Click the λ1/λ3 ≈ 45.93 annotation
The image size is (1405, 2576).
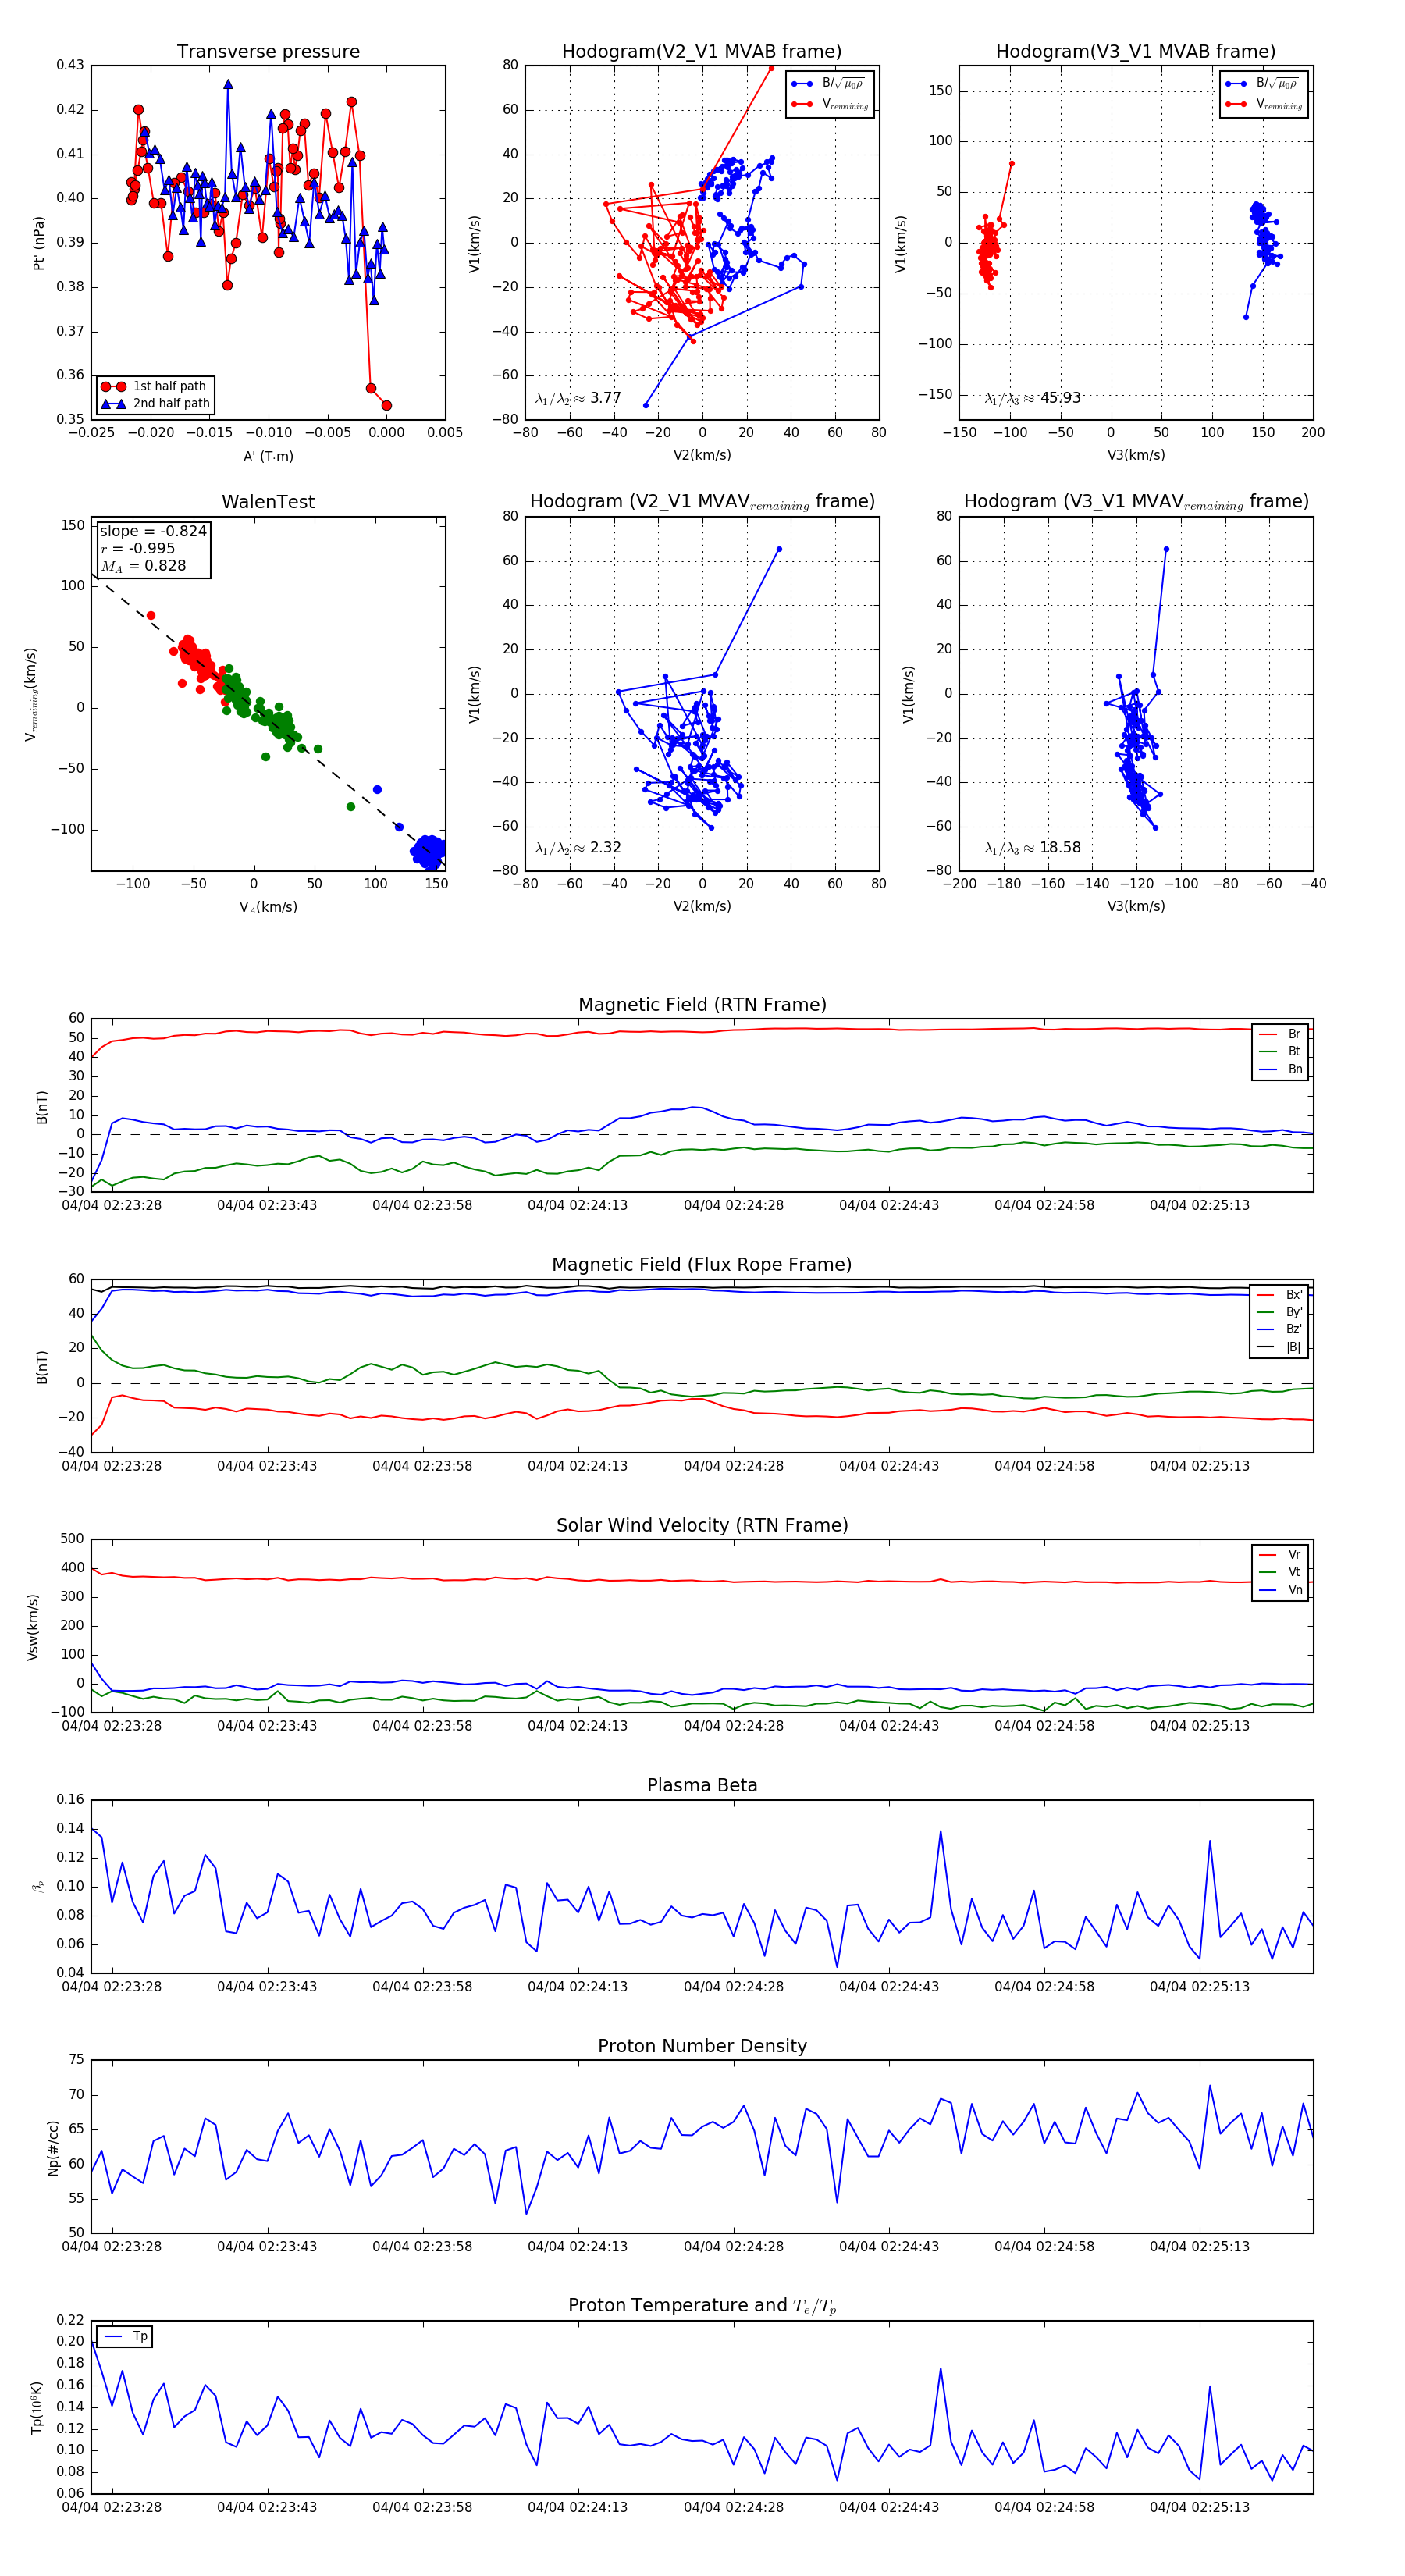coord(1032,398)
